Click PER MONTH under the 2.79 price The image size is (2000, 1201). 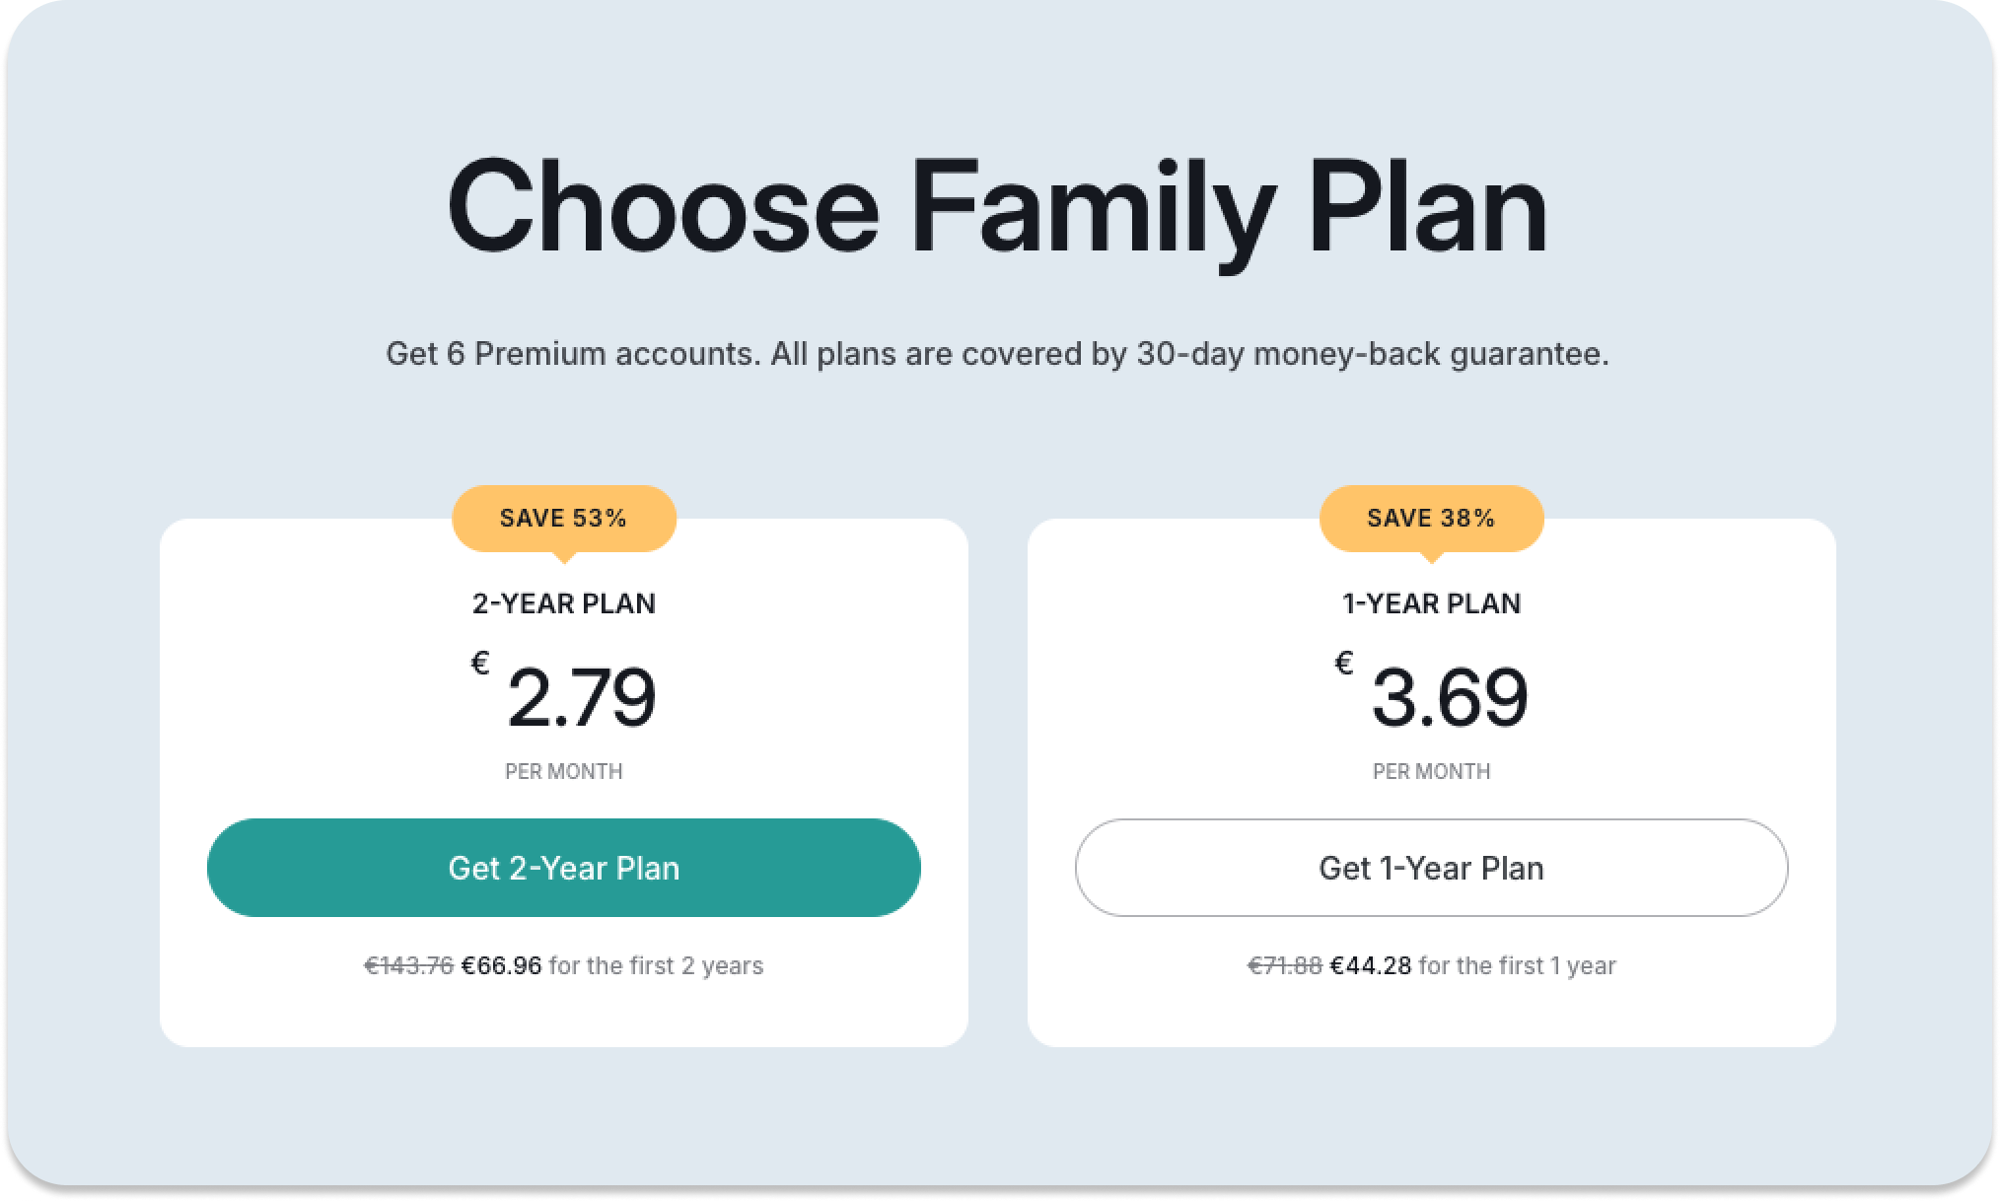tap(563, 771)
